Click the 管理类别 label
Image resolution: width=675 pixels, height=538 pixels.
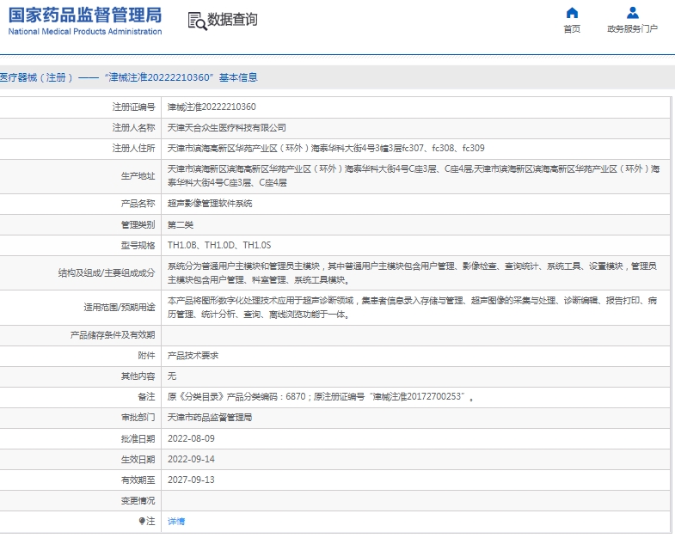pyautogui.click(x=138, y=224)
